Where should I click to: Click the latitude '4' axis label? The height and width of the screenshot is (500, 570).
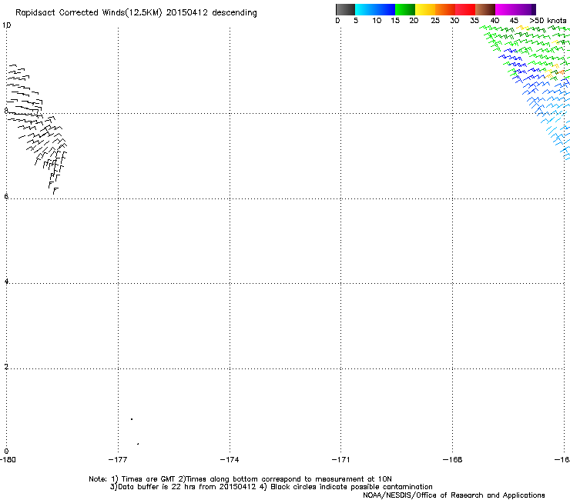click(x=6, y=282)
